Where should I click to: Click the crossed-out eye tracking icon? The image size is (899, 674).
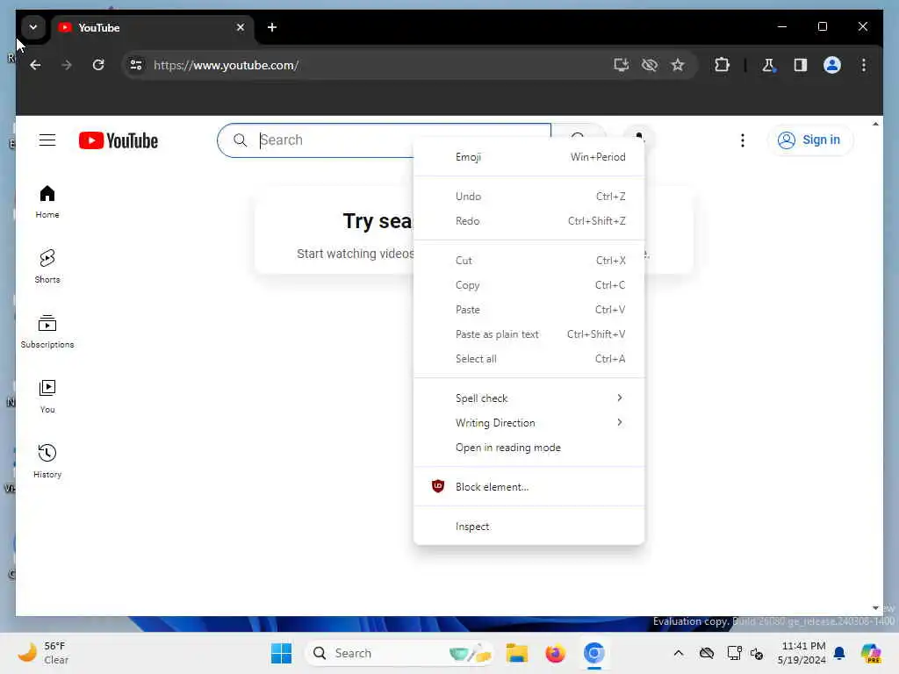(x=650, y=65)
